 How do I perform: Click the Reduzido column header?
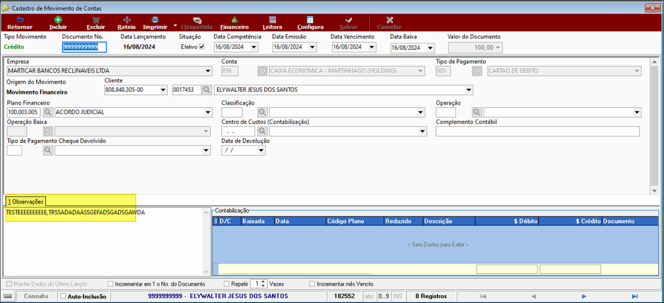pos(403,221)
